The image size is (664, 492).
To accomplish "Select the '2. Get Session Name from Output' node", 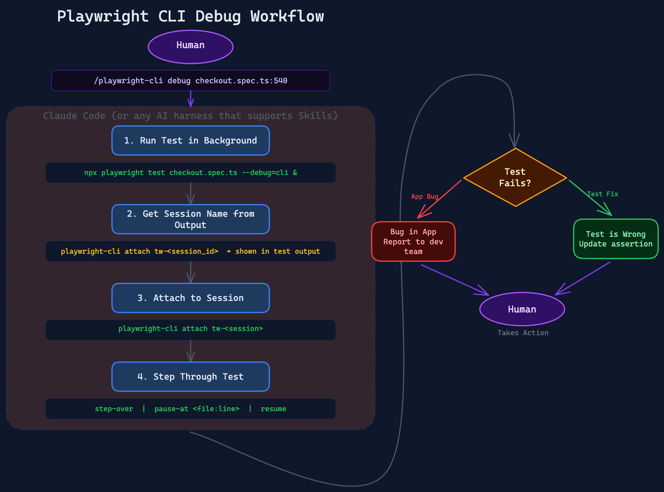I will pos(190,219).
